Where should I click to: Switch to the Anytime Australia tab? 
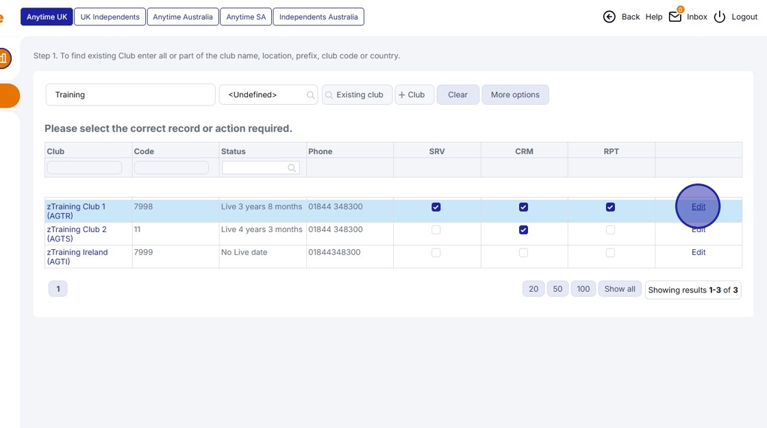(x=183, y=16)
